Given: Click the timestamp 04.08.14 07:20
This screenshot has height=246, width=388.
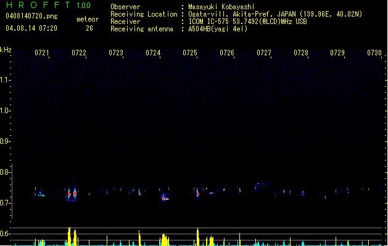Looking at the screenshot, I should pos(31,28).
